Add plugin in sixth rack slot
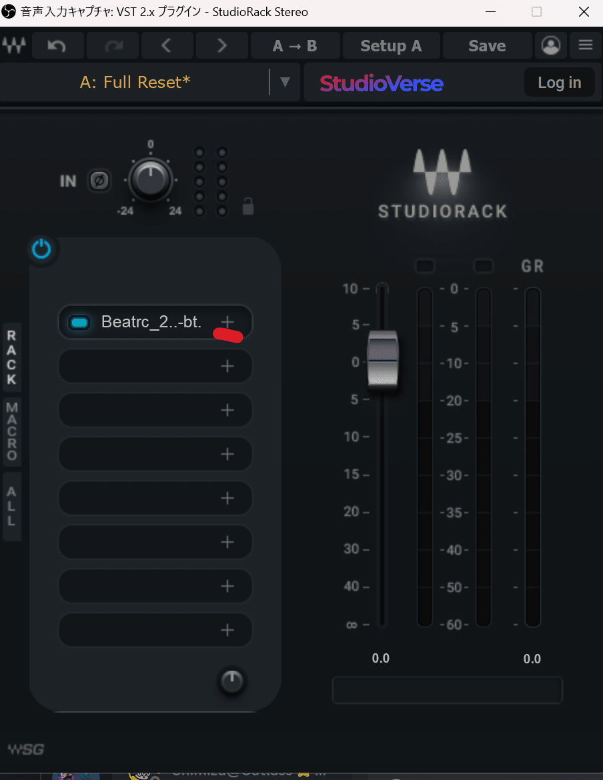 point(227,542)
